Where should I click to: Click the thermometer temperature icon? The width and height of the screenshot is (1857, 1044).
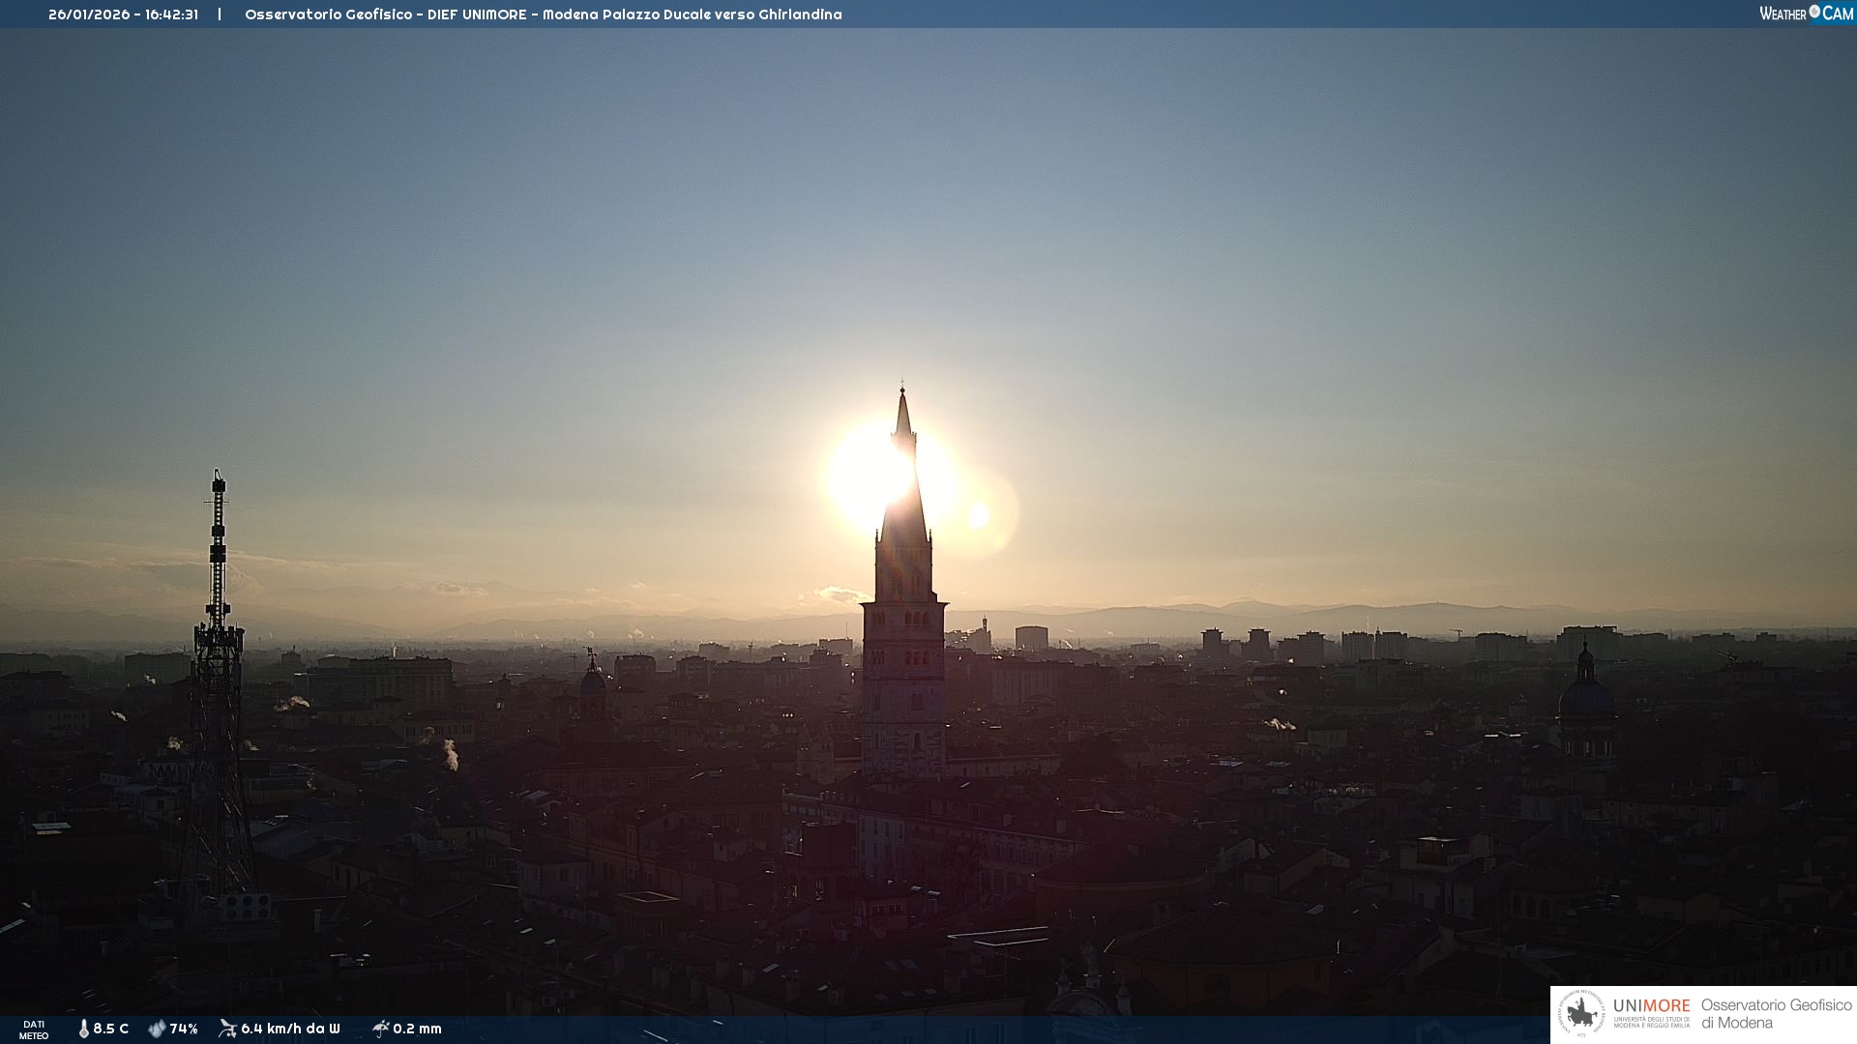point(83,1029)
